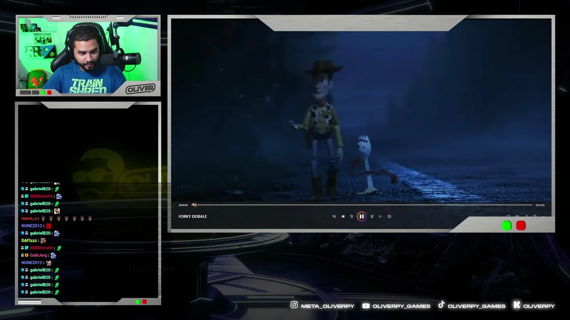Click the elapsed time 00:00:00 label
Image resolution: width=570 pixels, height=320 pixels.
[183, 205]
